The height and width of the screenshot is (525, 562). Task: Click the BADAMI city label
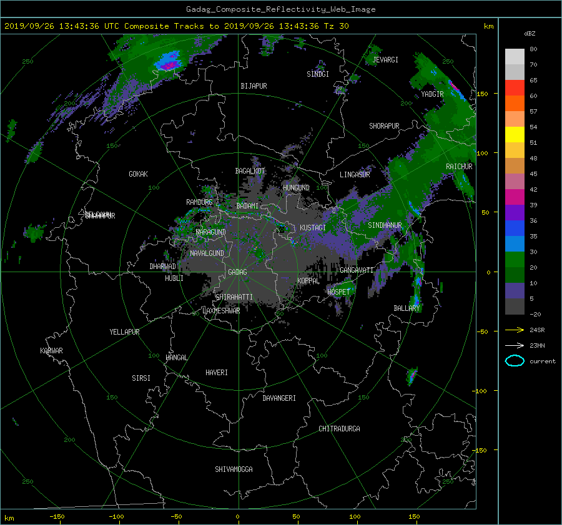pyautogui.click(x=247, y=206)
